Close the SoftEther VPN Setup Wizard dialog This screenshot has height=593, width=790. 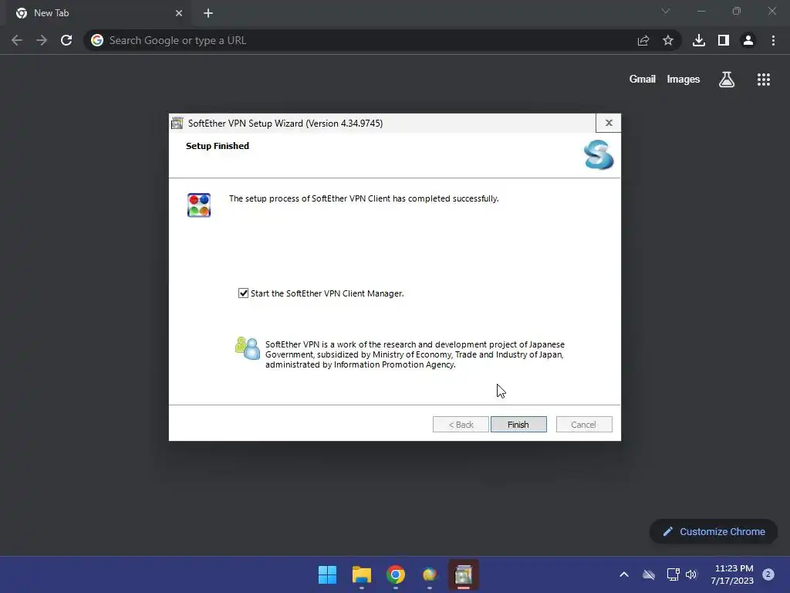[x=609, y=123]
